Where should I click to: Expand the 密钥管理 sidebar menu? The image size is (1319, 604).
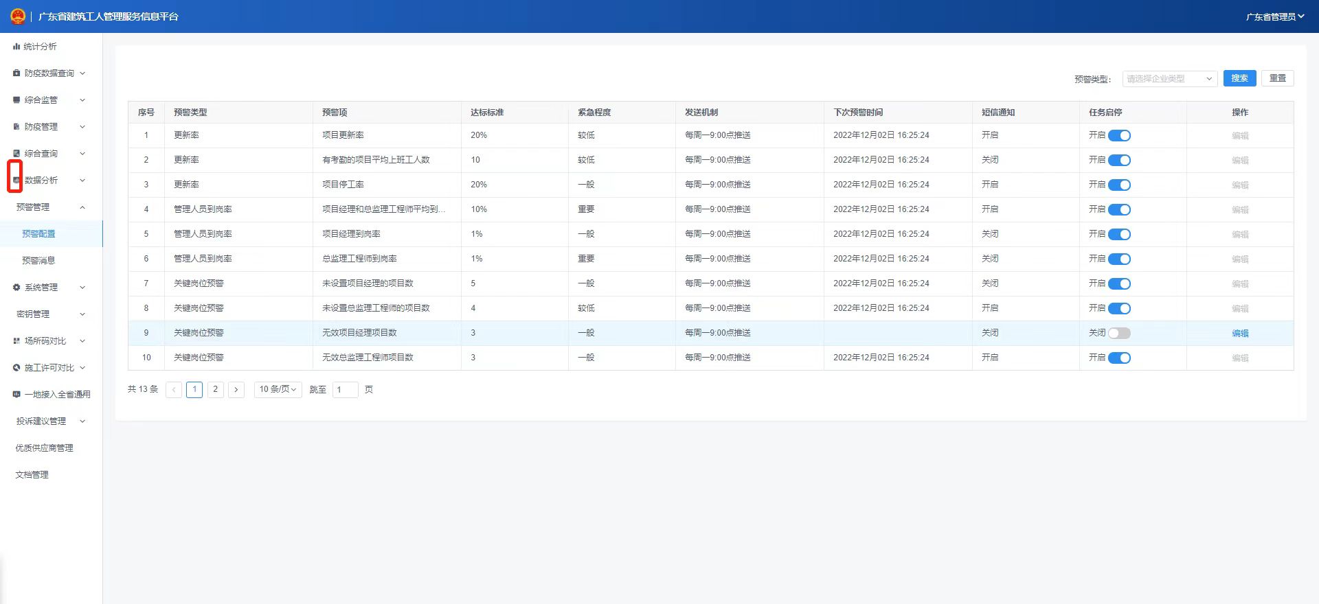[x=51, y=314]
